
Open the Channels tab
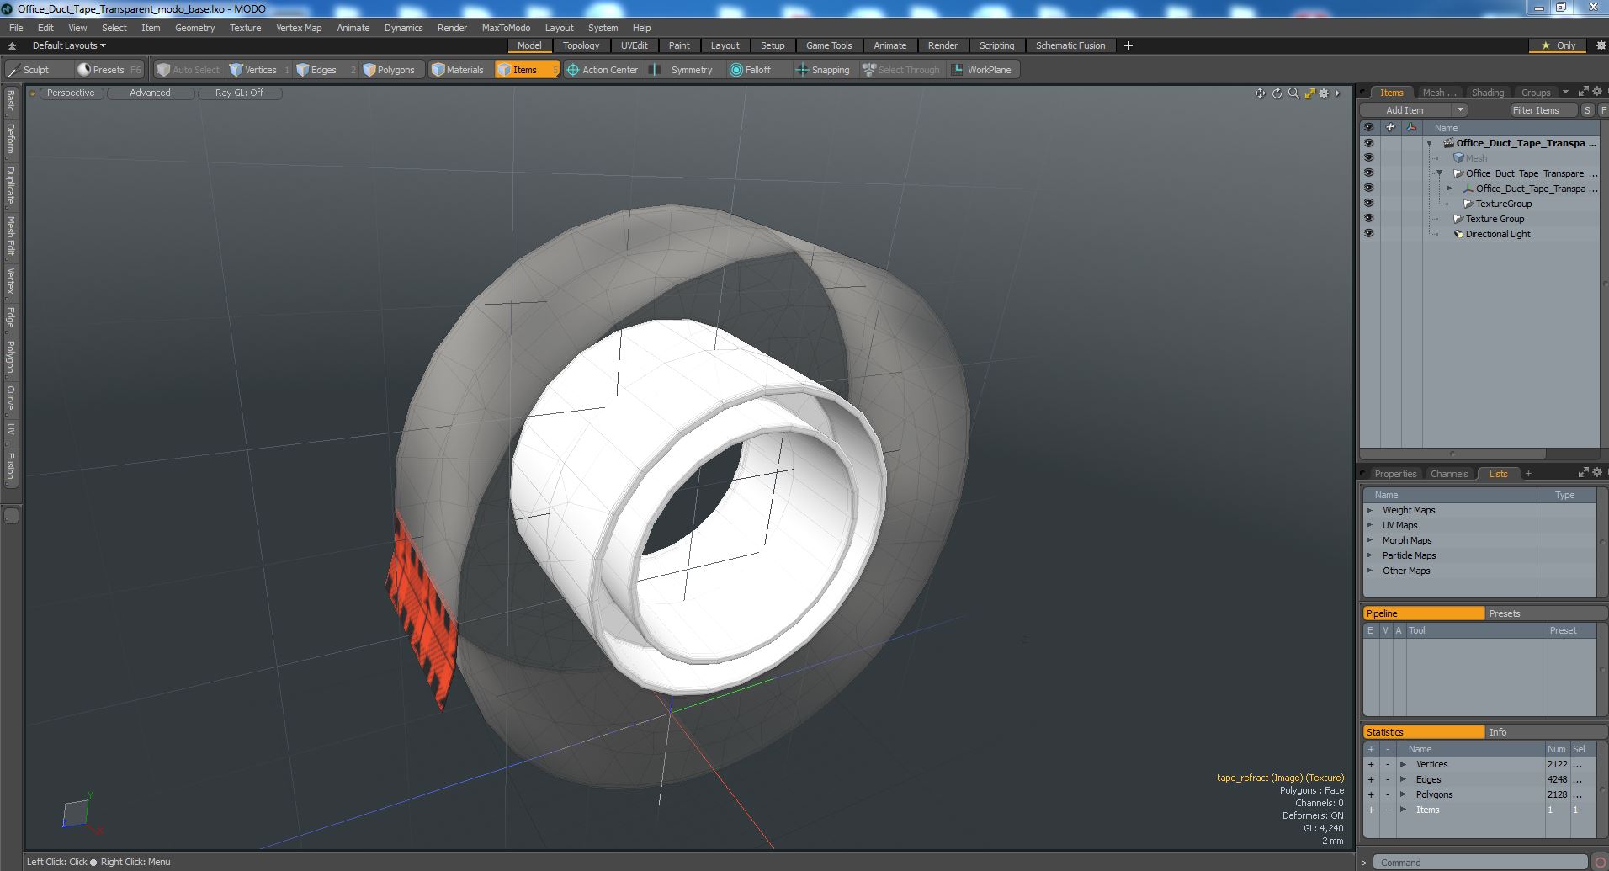coord(1448,474)
